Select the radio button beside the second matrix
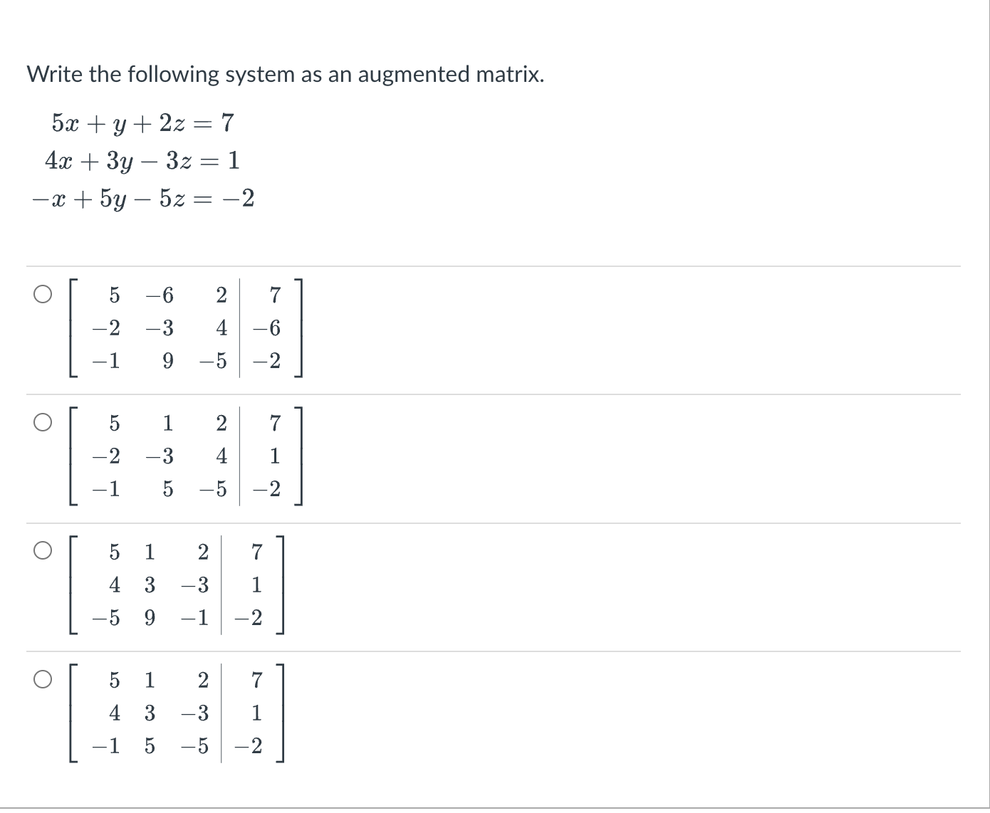This screenshot has width=990, height=813. click(x=43, y=421)
